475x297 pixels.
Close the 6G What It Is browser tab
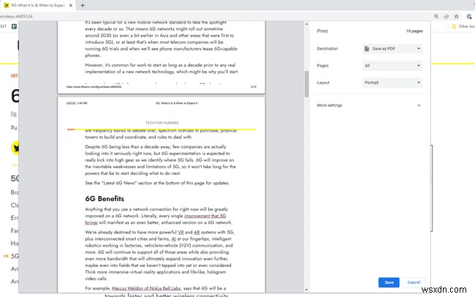pos(71,5)
